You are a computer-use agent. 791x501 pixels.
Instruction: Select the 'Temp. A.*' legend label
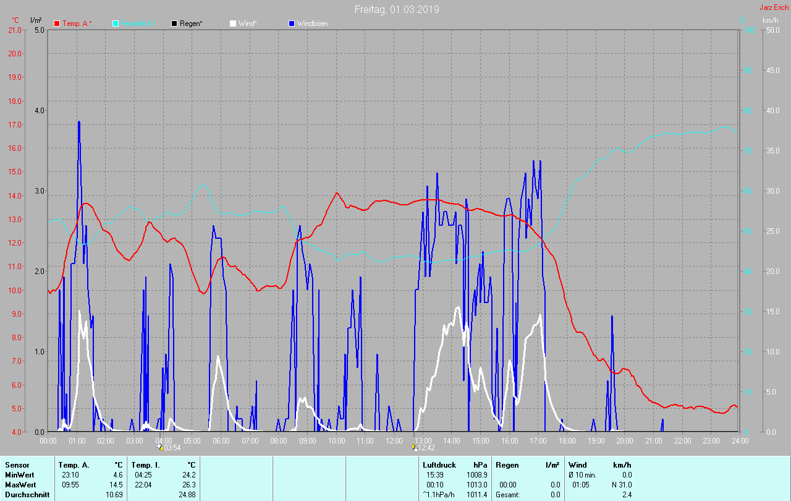tap(77, 24)
